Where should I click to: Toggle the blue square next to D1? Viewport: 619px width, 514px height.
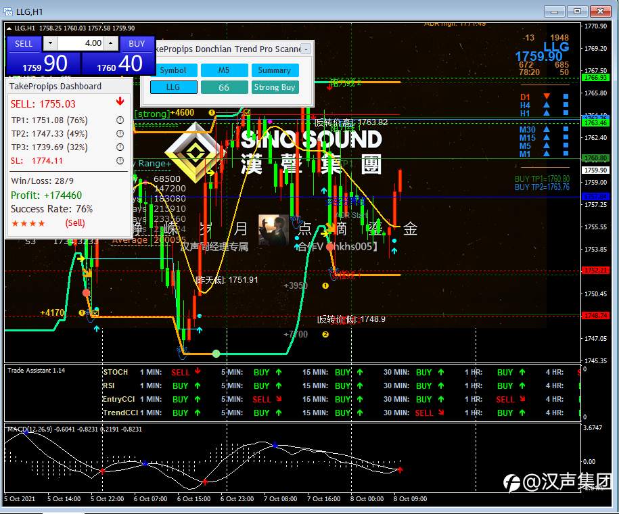[566, 96]
